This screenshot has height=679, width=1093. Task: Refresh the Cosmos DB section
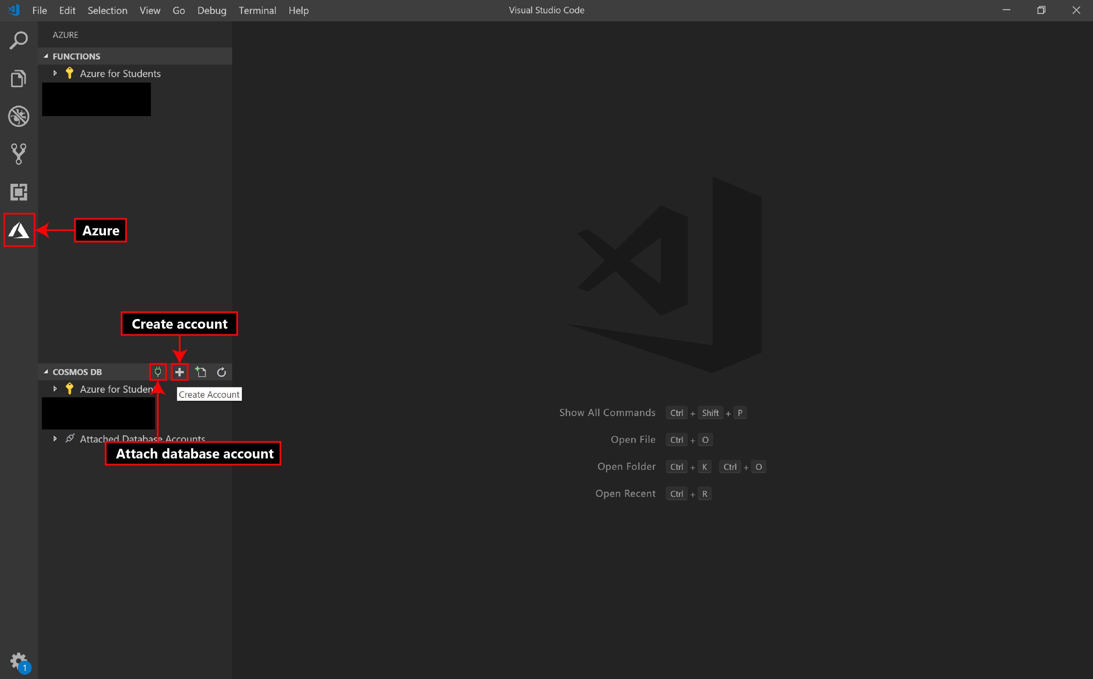tap(222, 372)
